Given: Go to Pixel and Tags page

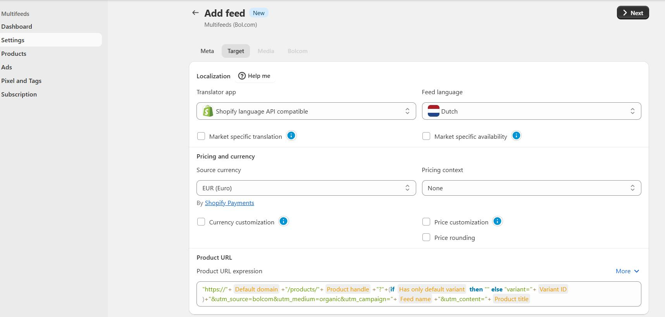Looking at the screenshot, I should click(x=21, y=81).
